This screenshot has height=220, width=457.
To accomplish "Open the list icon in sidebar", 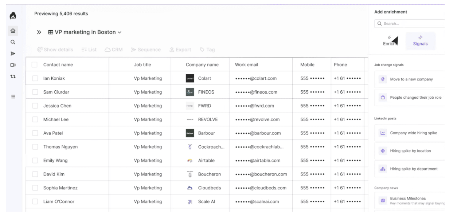I will coord(13,97).
